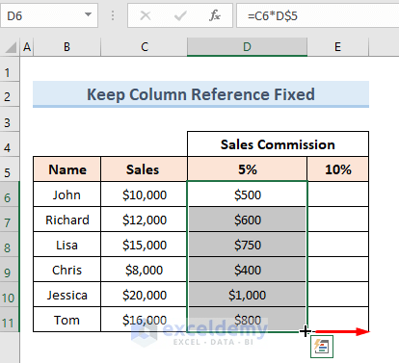Click the $12,000 sales cell
This screenshot has width=399, height=363.
pyautogui.click(x=144, y=220)
